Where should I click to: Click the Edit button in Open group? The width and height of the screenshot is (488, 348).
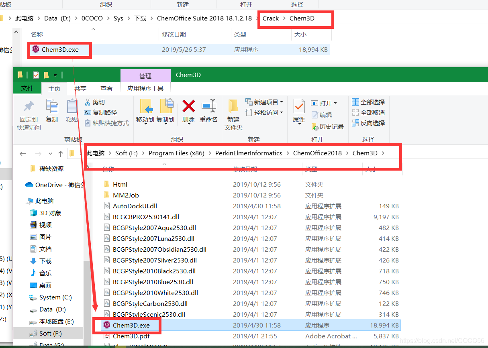tap(322, 115)
